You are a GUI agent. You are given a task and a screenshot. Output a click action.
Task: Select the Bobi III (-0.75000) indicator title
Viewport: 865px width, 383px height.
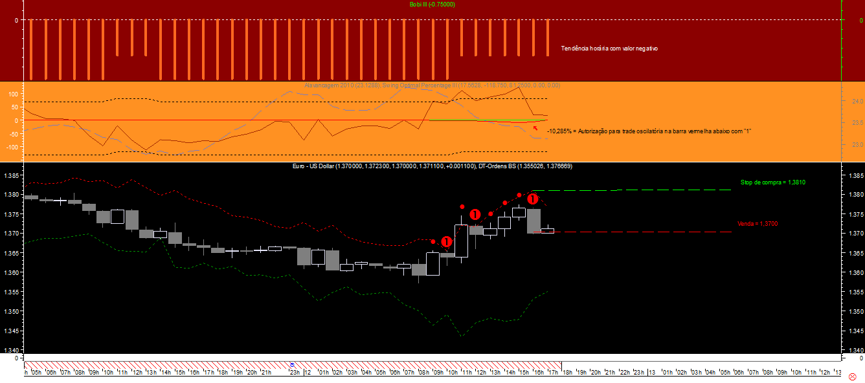click(x=432, y=5)
